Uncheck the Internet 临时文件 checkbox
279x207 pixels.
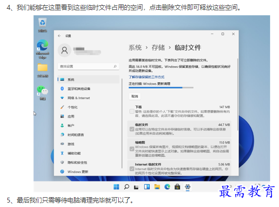[132, 169]
